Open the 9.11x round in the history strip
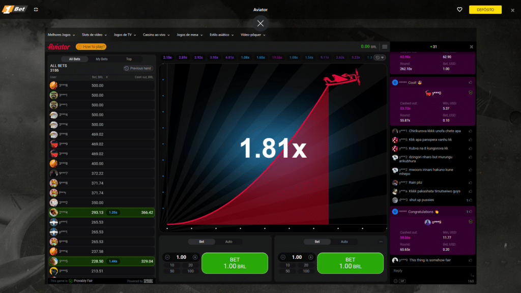This screenshot has height=293, width=521. (x=325, y=57)
